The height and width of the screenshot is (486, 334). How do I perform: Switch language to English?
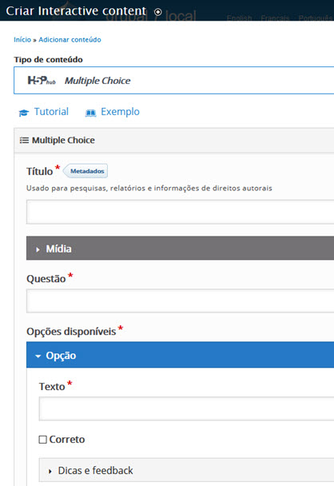click(239, 18)
